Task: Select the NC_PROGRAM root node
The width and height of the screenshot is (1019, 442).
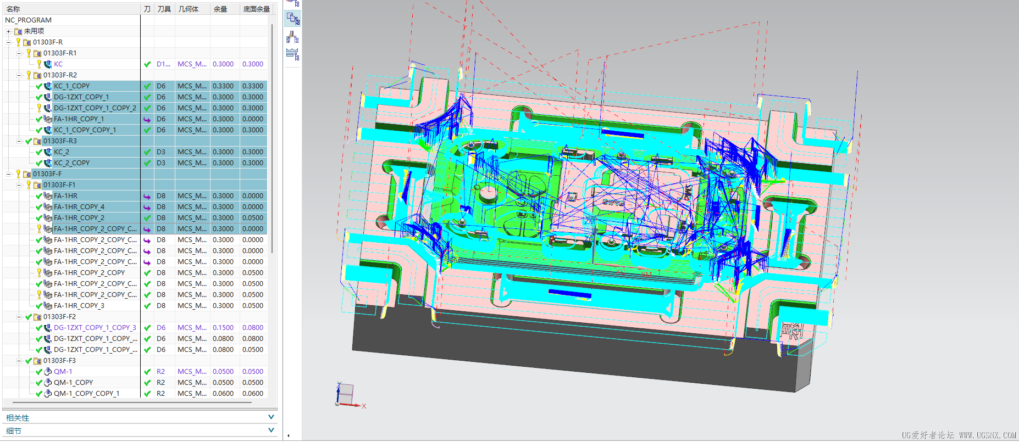Action: (x=29, y=20)
